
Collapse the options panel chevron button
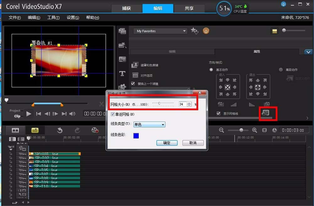click(308, 52)
